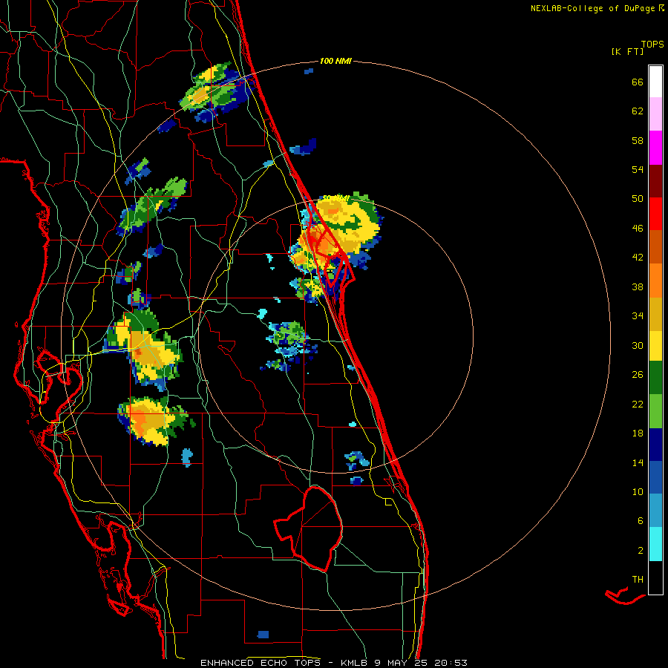
Task: Click the '20:53' time stamp
Action: pyautogui.click(x=451, y=663)
